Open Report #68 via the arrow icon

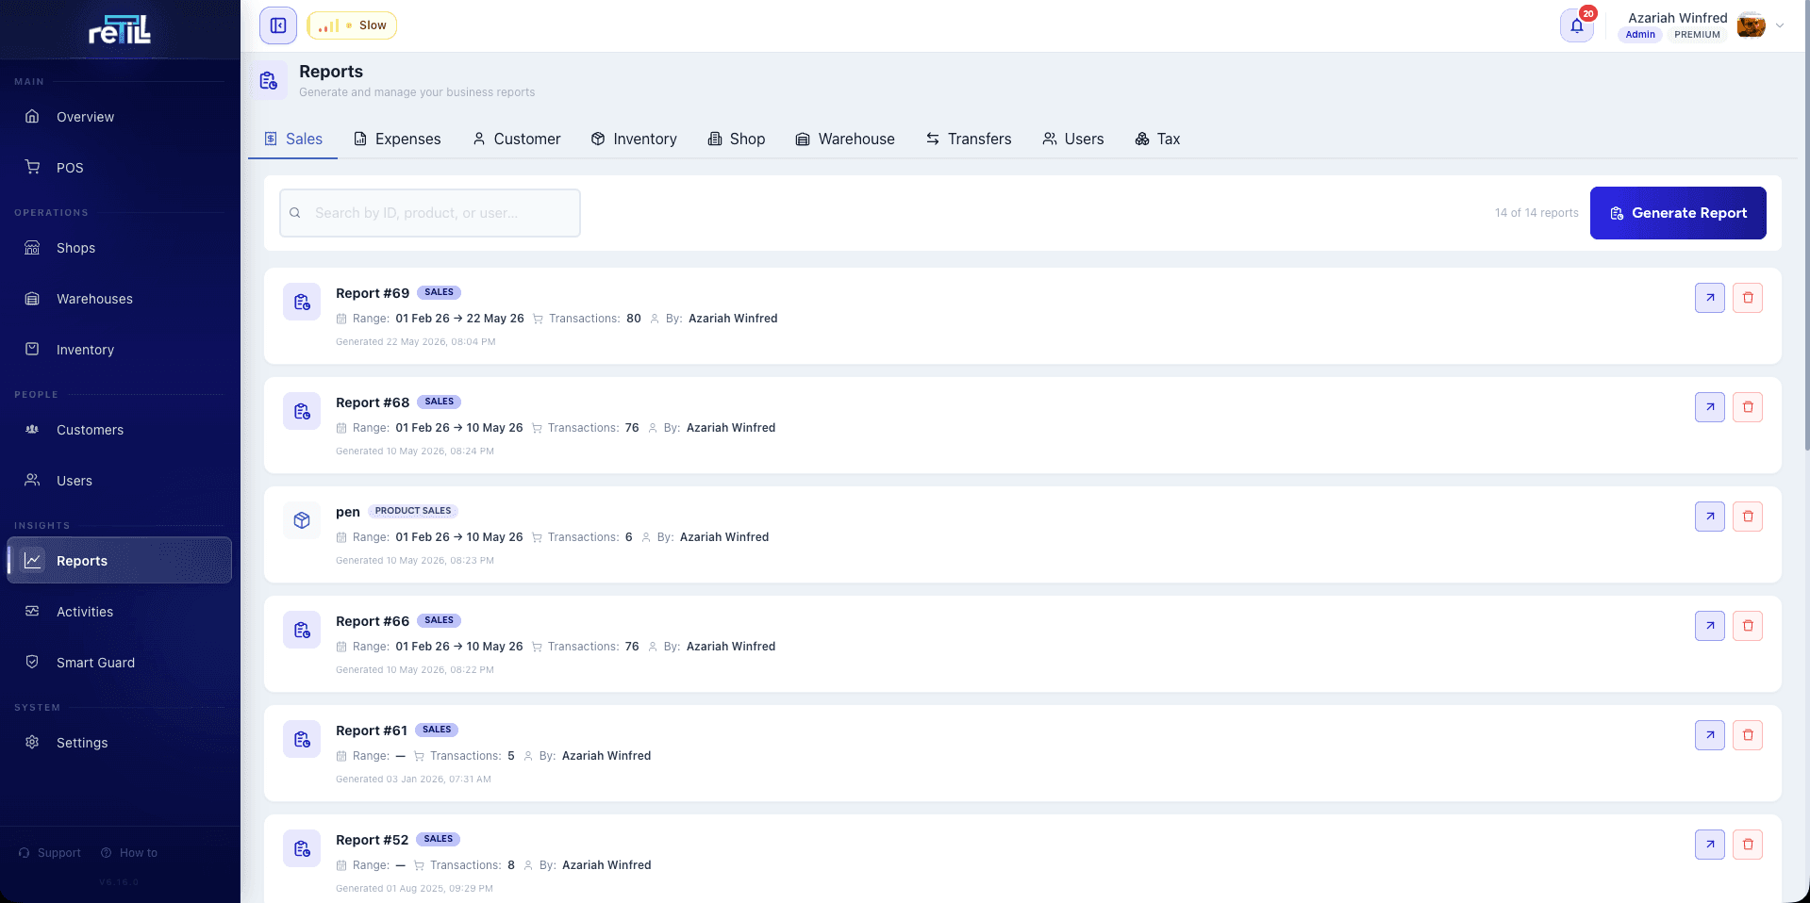tap(1710, 407)
